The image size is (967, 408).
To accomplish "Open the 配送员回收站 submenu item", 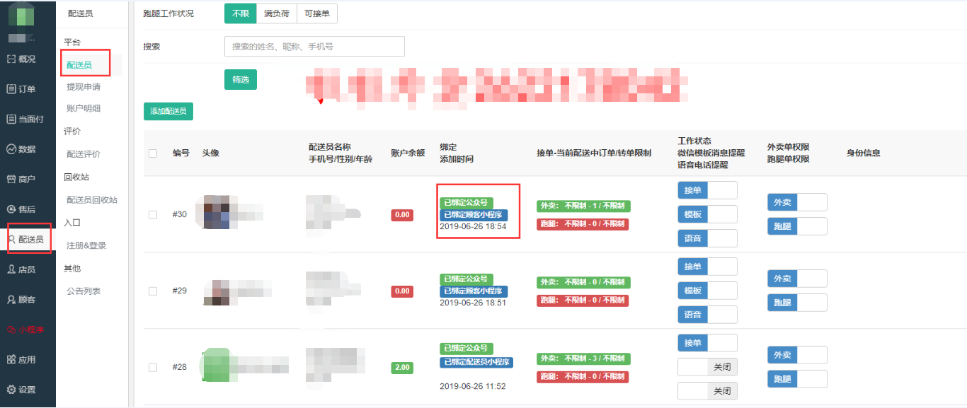I will tap(92, 200).
